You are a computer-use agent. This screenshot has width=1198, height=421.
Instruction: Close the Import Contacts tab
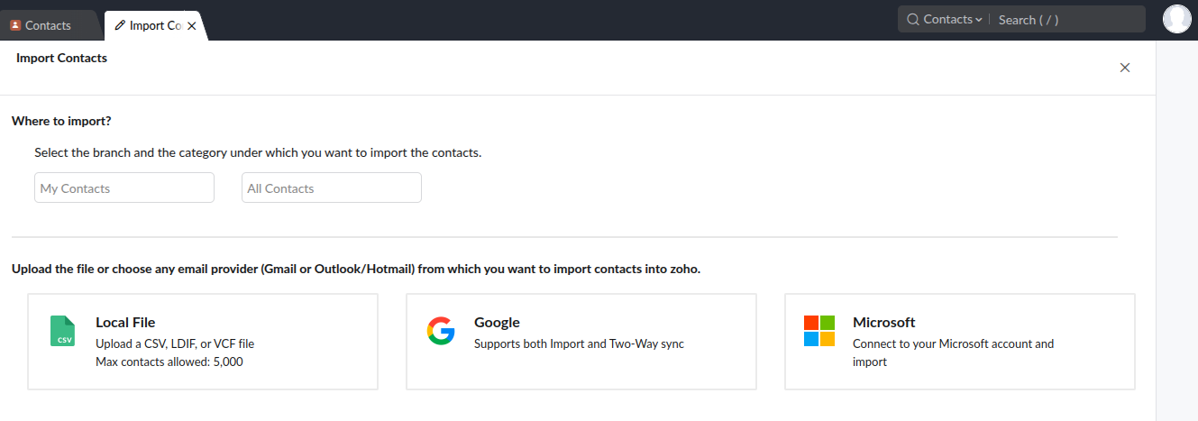pos(191,26)
